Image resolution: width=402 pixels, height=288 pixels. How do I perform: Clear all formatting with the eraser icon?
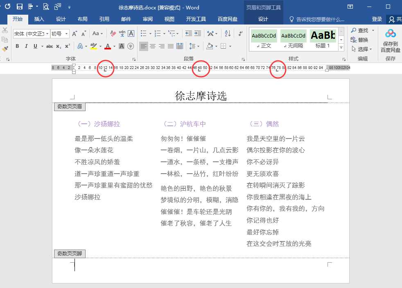tap(113, 33)
